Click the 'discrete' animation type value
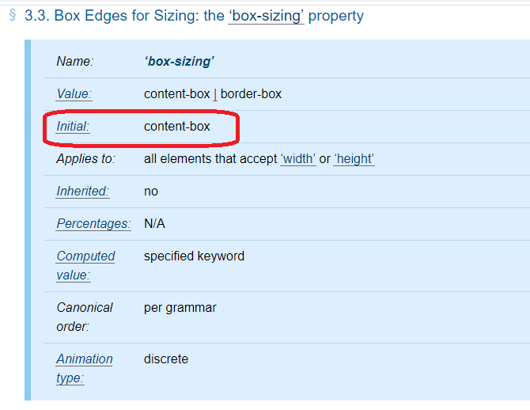 (x=166, y=359)
